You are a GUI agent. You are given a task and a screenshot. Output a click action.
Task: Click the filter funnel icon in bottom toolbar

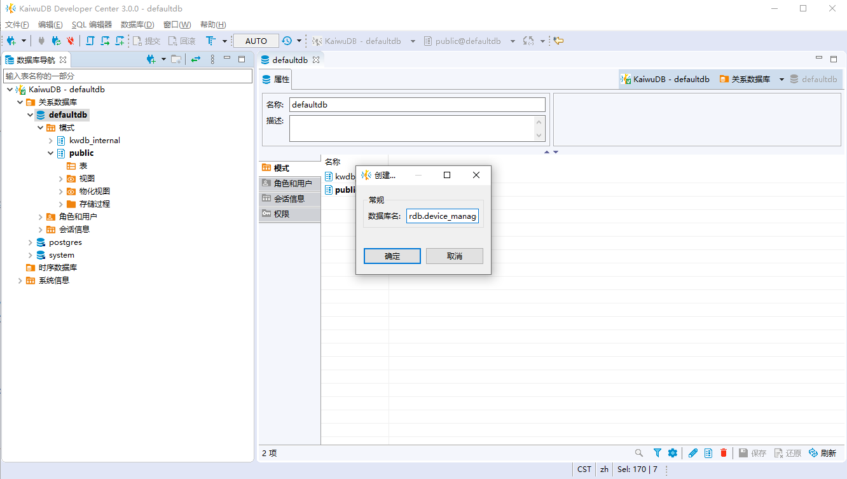(x=658, y=453)
